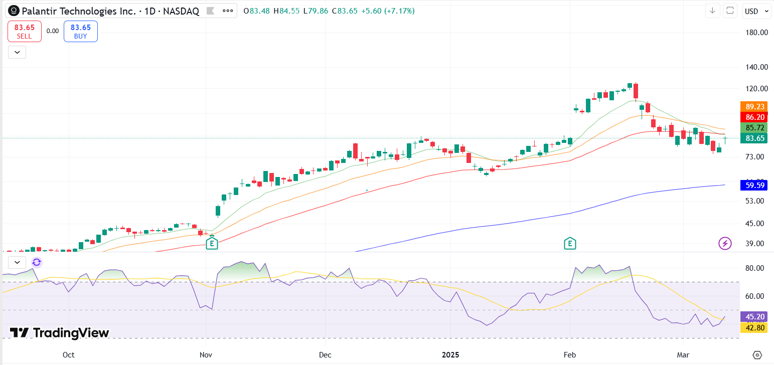Screen dimensions: 774x365
Task: Click the teal 83.65 last price label
Action: click(x=755, y=138)
